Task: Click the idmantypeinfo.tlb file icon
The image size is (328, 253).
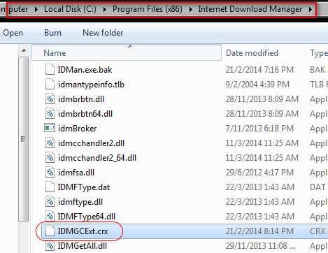Action: [x=50, y=84]
